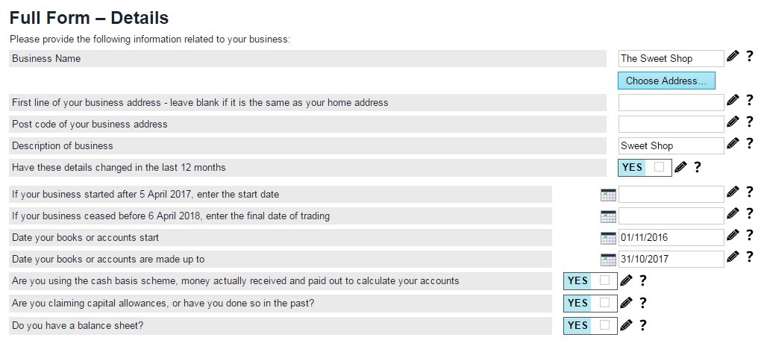Tick YES for having a balance sheet
Screen dimensions: 764x355
click(x=604, y=325)
